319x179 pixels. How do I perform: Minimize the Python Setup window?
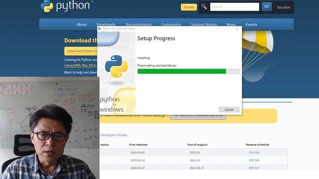[217, 29]
